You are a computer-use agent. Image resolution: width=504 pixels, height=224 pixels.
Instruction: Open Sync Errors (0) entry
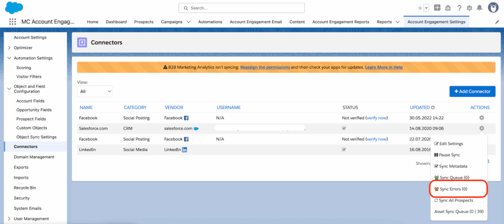(x=451, y=189)
